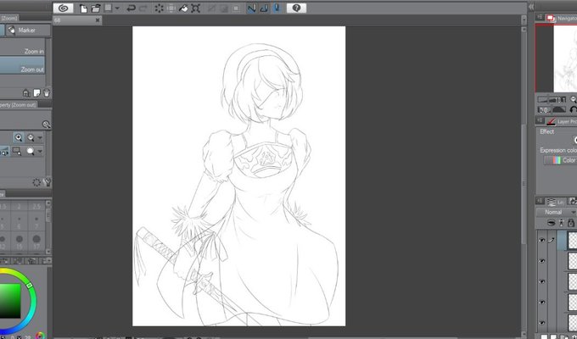This screenshot has width=577, height=339.
Task: Open an existing file with folder icon
Action: point(96,8)
